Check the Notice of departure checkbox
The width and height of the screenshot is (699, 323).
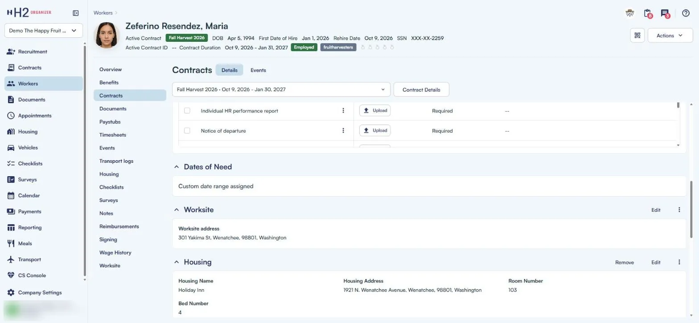[x=187, y=130]
